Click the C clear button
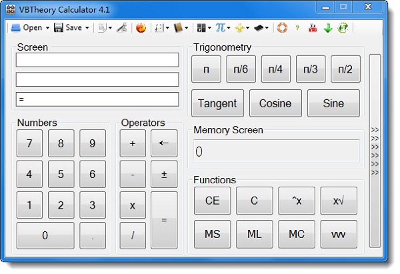 click(x=255, y=201)
